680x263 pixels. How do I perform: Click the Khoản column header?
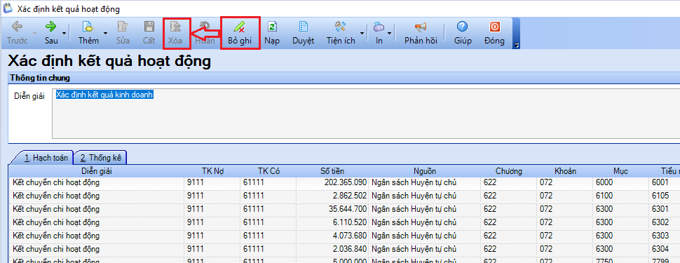(565, 171)
